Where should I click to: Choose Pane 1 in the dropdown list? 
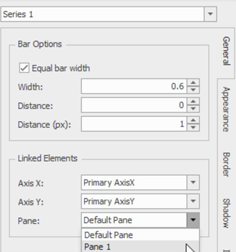click(140, 246)
